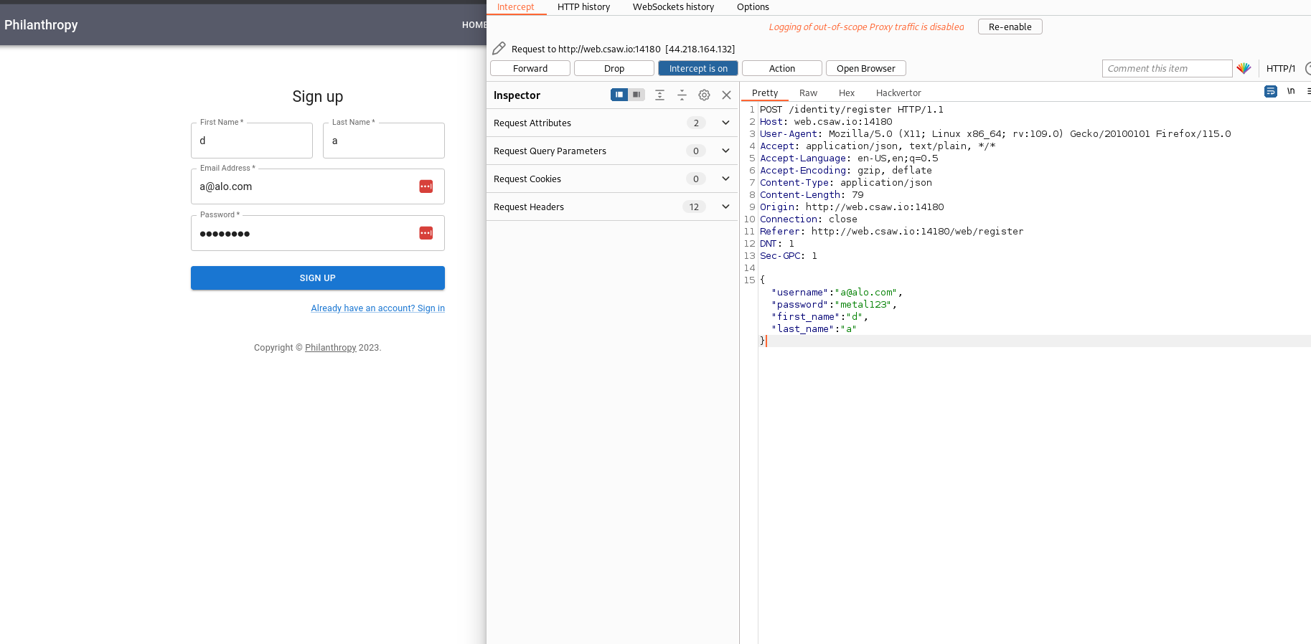Image resolution: width=1311 pixels, height=644 pixels.
Task: Click the "last_name":"a" body line
Action: 814,329
